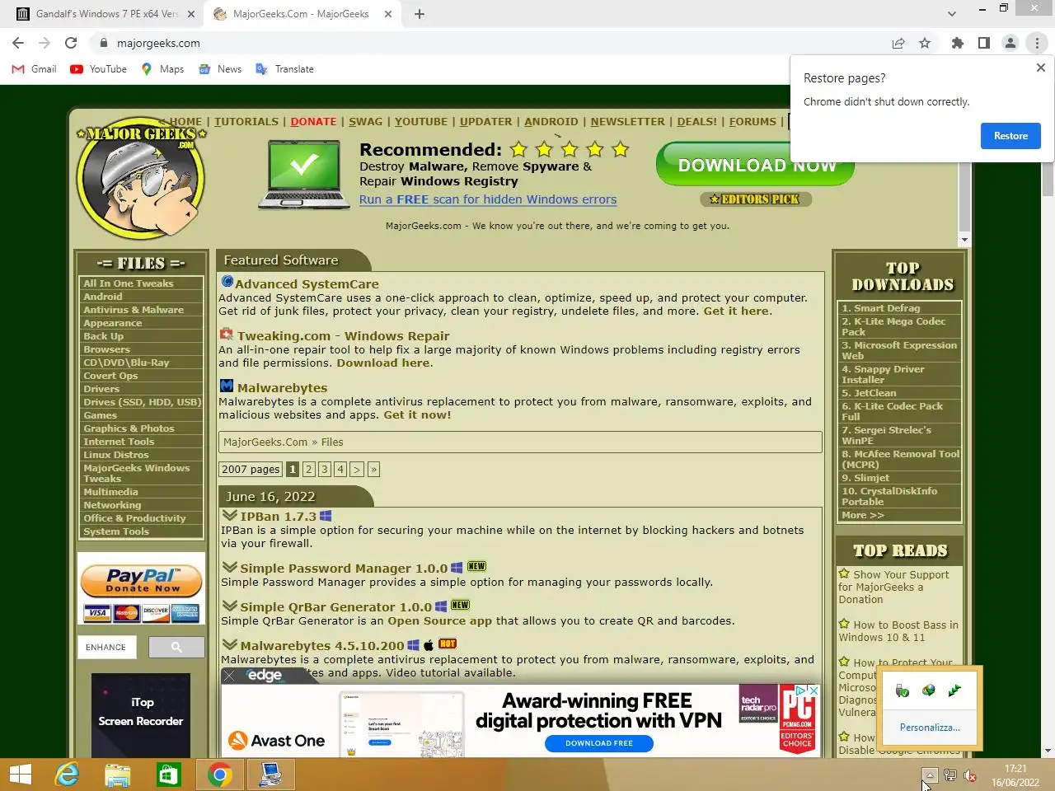Open File Explorer from the taskbar
This screenshot has height=791, width=1055.
click(x=118, y=775)
